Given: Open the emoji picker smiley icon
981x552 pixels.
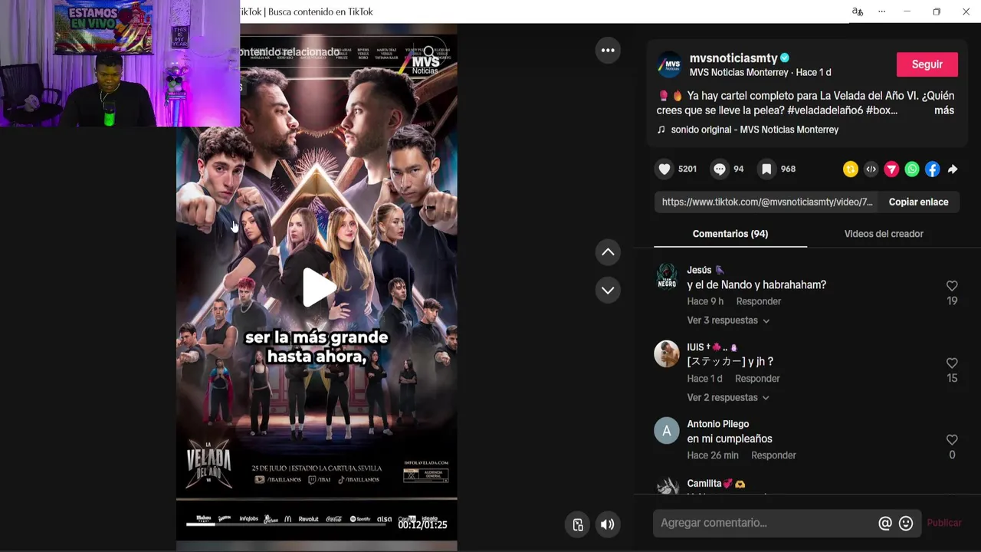Looking at the screenshot, I should click(x=906, y=523).
